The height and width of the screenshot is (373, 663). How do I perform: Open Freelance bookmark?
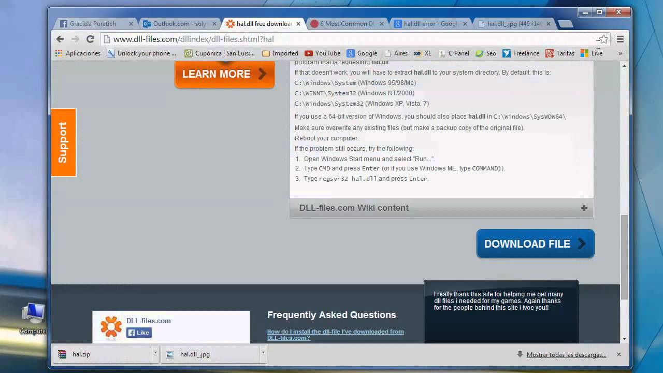point(521,53)
